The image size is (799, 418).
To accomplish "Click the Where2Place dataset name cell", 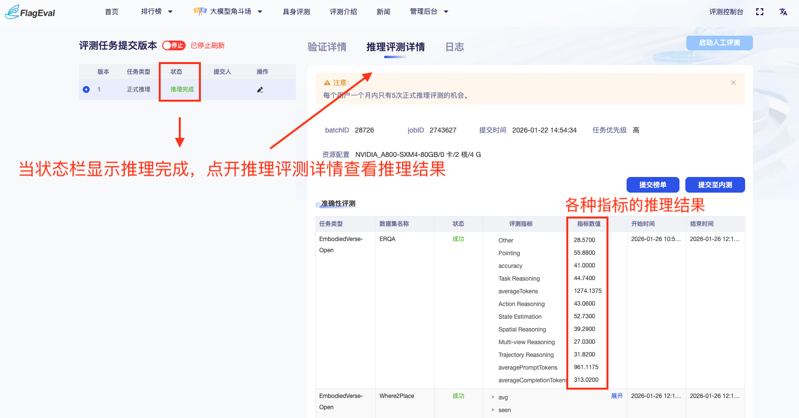I will click(x=397, y=396).
